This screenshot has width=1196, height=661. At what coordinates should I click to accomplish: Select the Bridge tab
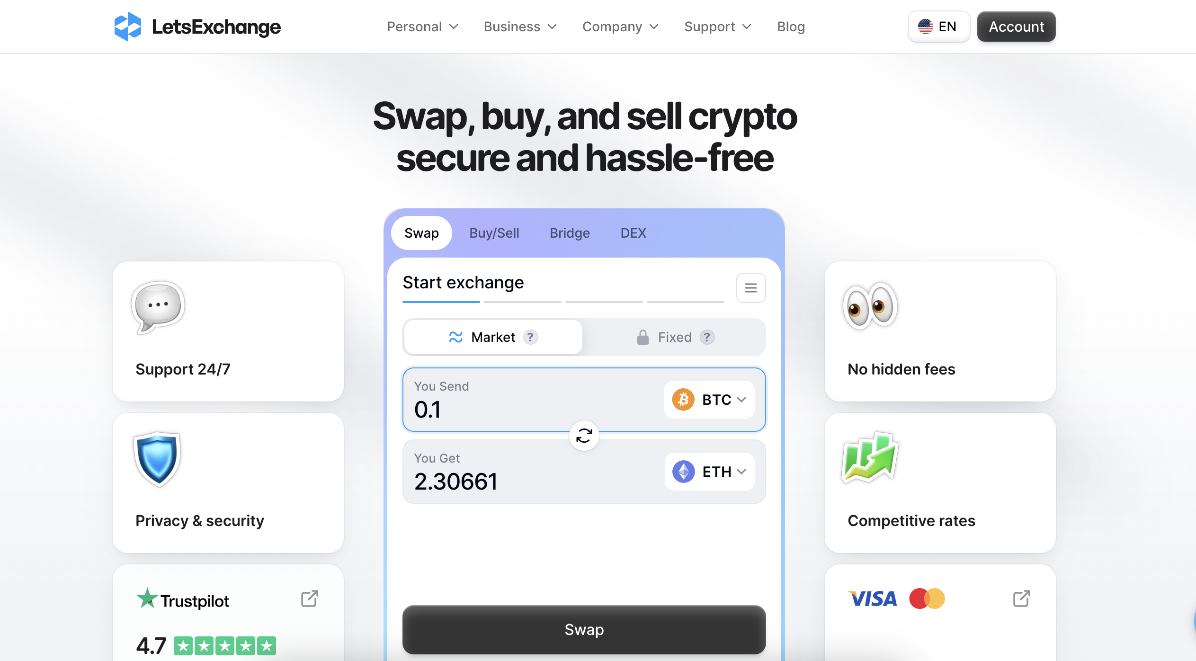(x=570, y=233)
